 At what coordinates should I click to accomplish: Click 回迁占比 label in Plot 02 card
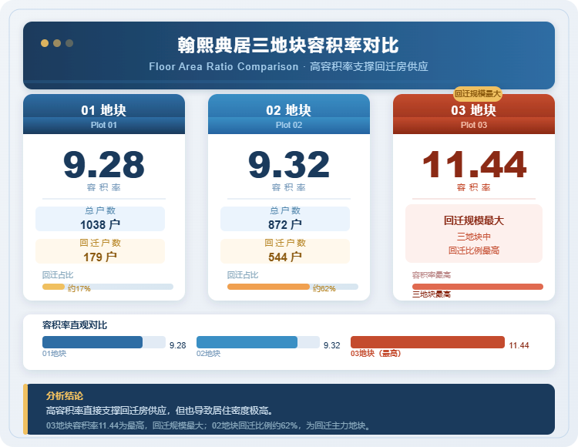click(243, 275)
